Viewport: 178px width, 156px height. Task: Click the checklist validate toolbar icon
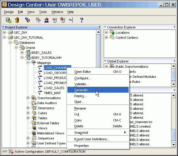(55, 20)
